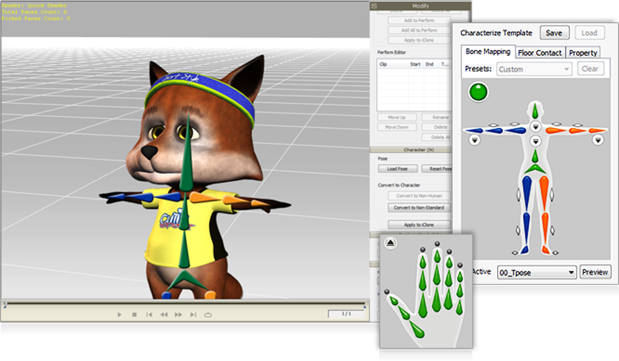Click Apply to iClone under Convert to Non-Standard
Viewport: 619px width, 361px height.
tap(419, 225)
